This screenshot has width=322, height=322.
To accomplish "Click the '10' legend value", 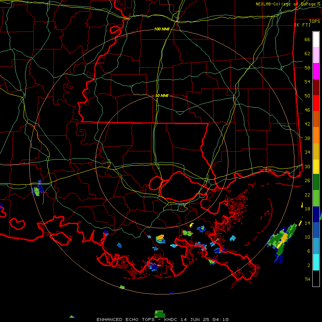I will click(307, 237).
